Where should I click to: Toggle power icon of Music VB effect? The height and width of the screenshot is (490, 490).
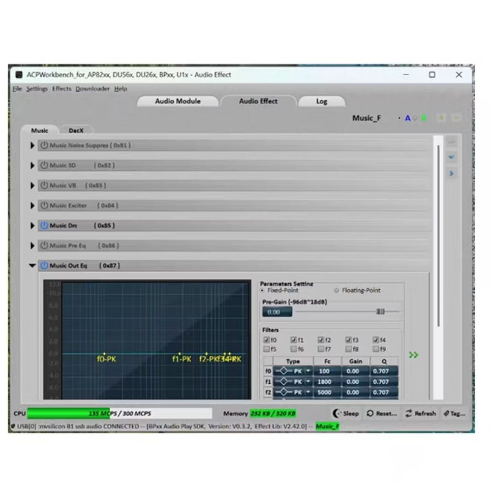tap(44, 186)
